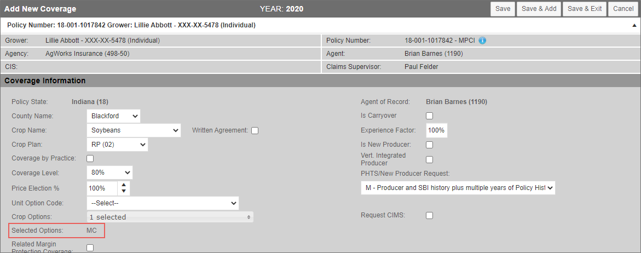Open the Crop Plan dropdown RP (02)
The image size is (641, 253).
pyautogui.click(x=117, y=145)
